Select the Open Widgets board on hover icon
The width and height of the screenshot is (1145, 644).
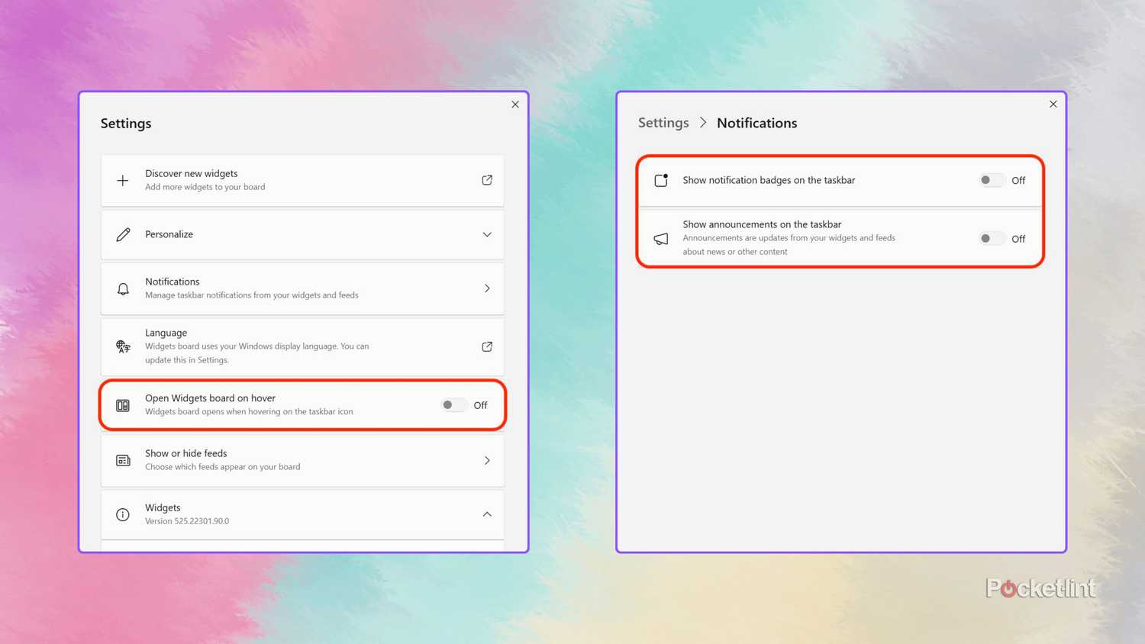point(123,405)
